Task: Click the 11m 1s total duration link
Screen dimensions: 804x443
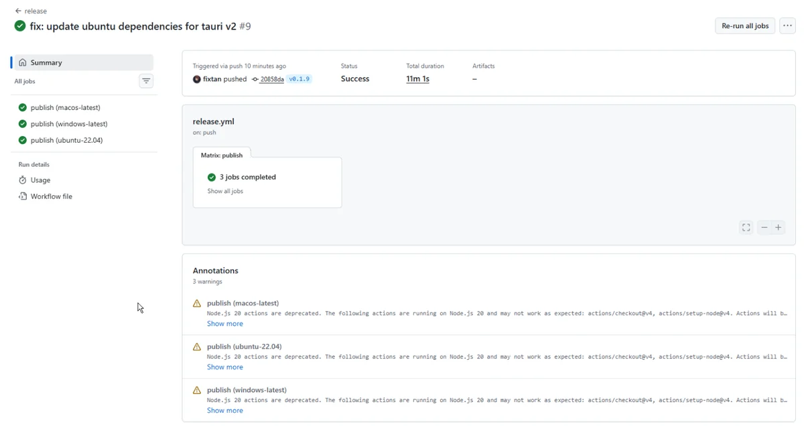Action: pyautogui.click(x=417, y=79)
